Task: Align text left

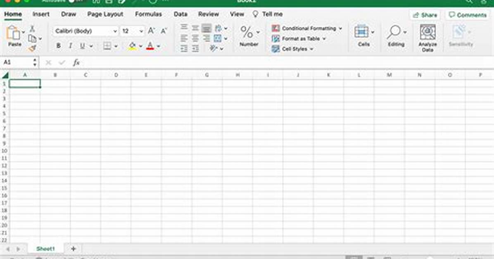Action: click(x=184, y=38)
